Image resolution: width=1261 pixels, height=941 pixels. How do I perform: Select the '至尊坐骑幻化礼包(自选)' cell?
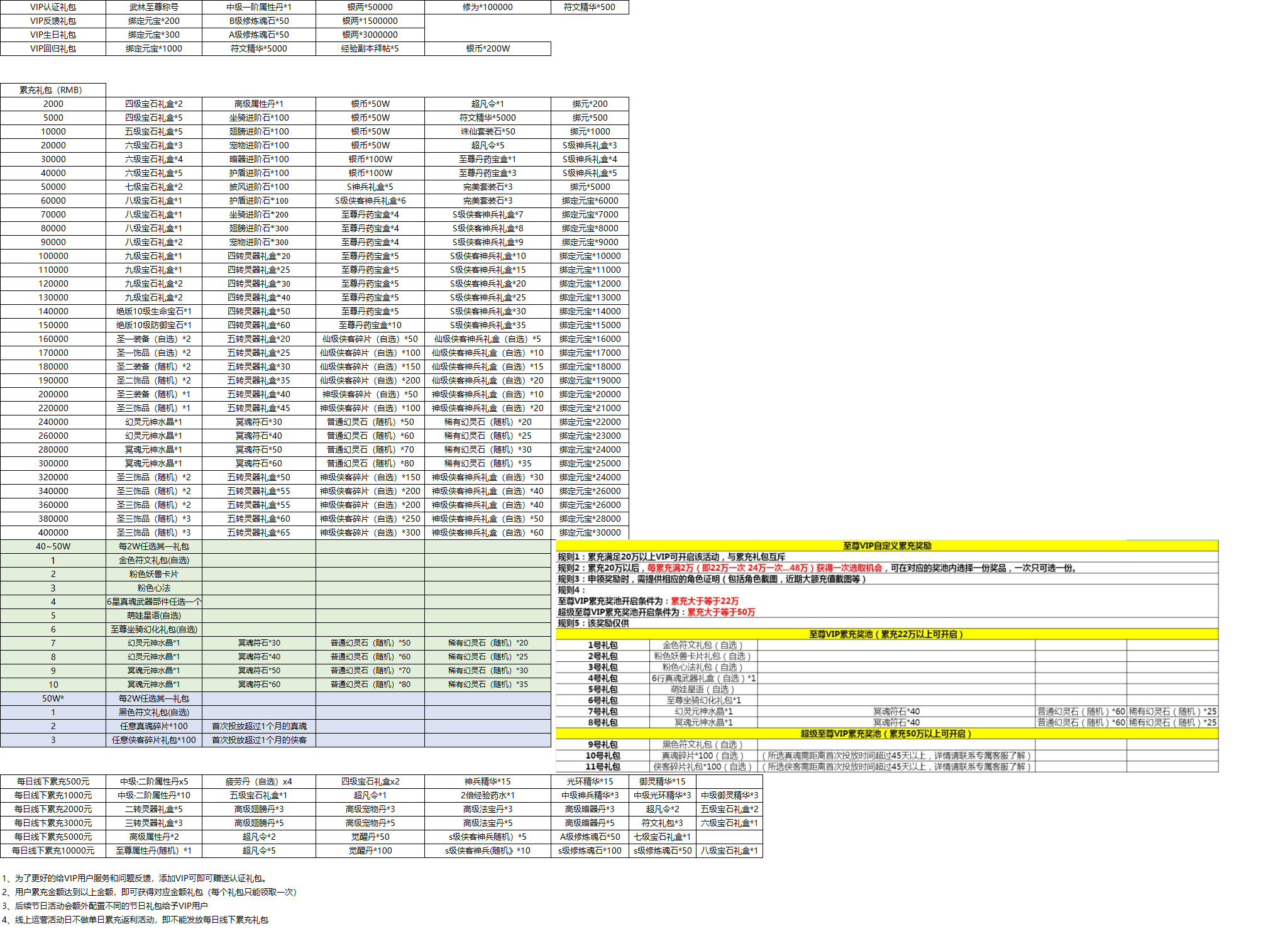pos(154,629)
